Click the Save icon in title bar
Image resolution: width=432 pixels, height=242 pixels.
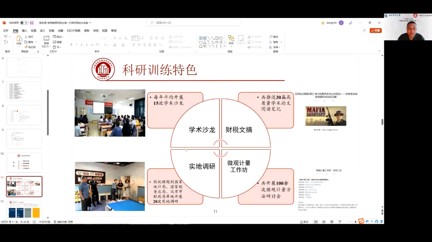click(x=32, y=23)
